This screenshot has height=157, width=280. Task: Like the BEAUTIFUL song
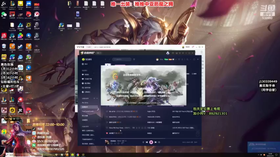click(107, 117)
